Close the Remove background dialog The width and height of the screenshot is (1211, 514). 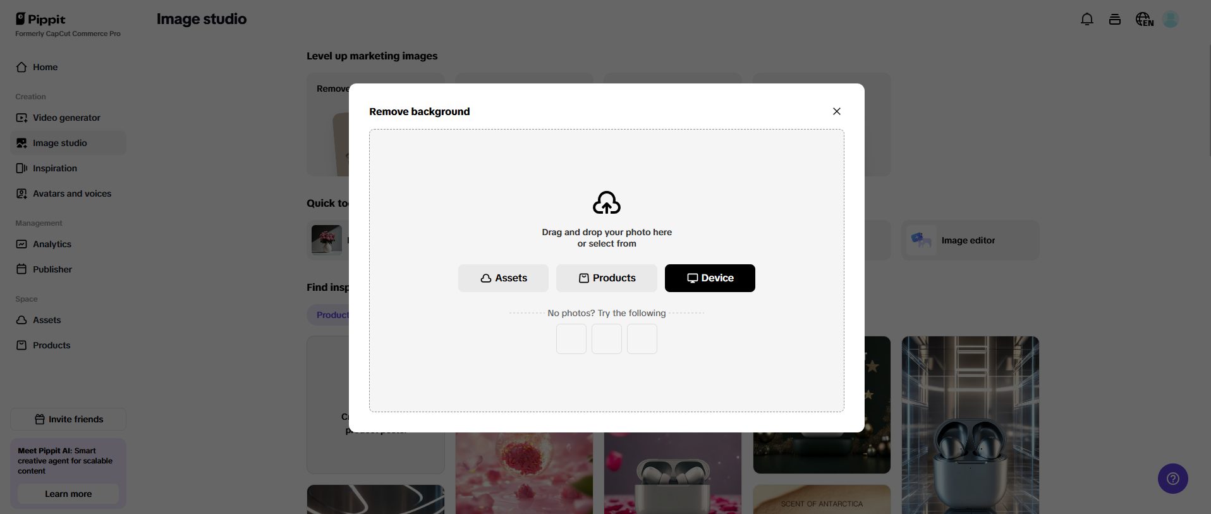(836, 111)
